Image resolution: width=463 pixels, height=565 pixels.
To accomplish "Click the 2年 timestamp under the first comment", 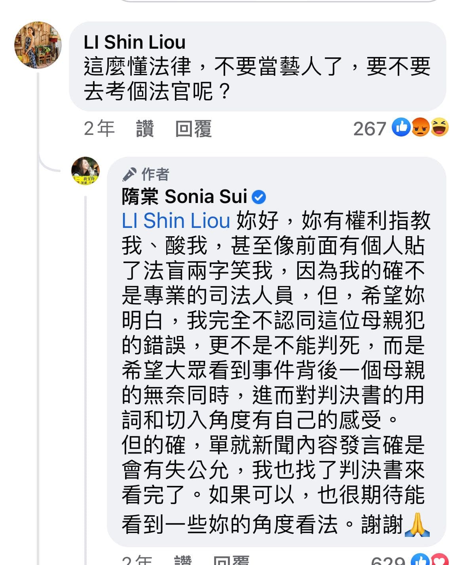I will tap(99, 129).
